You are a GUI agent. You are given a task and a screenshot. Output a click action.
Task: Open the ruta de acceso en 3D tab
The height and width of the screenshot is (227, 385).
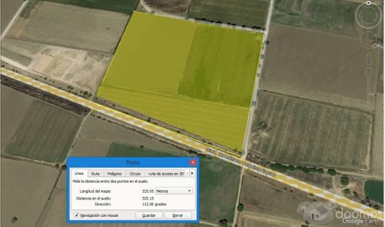166,174
